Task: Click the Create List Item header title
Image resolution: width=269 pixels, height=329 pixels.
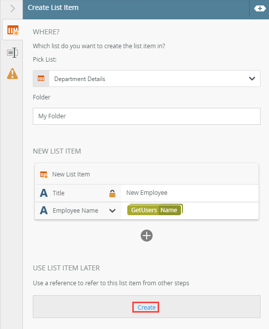Action: [x=53, y=8]
